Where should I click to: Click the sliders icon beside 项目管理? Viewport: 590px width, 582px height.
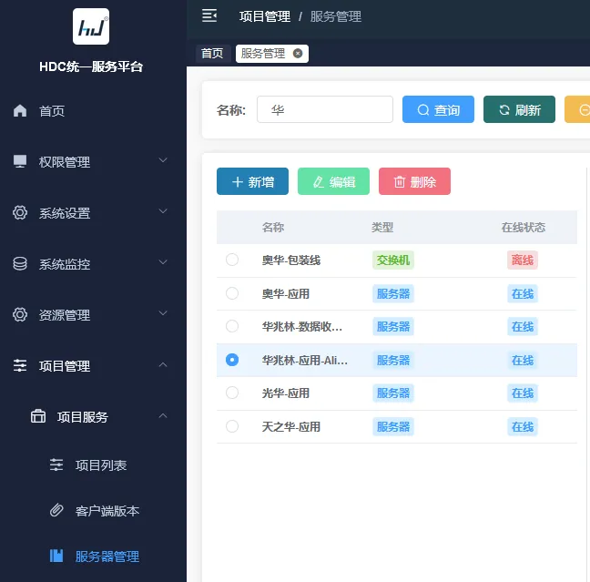(20, 365)
